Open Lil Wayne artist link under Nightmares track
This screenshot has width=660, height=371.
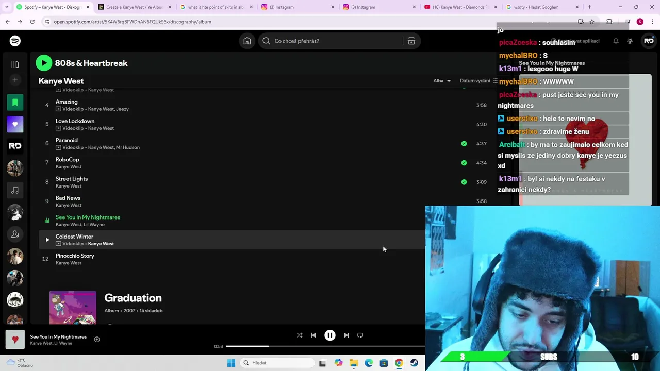[94, 225]
